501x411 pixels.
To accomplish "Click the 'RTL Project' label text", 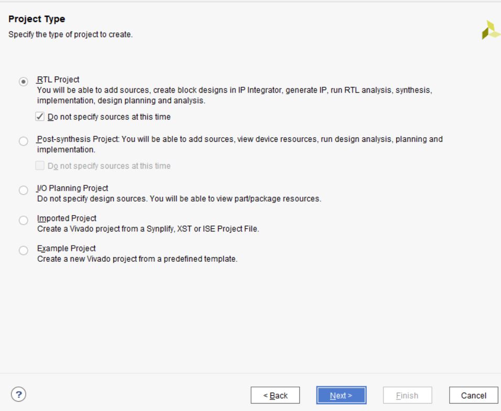I will click(58, 80).
